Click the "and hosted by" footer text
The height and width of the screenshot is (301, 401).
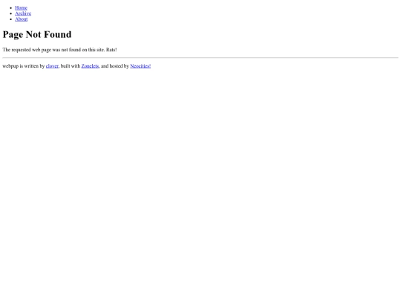115,66
